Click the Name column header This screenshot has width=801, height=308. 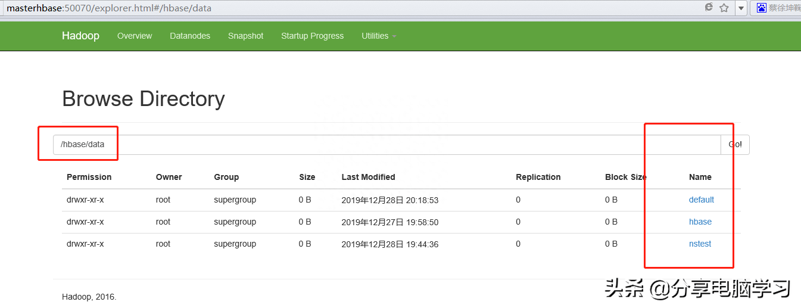pyautogui.click(x=700, y=177)
